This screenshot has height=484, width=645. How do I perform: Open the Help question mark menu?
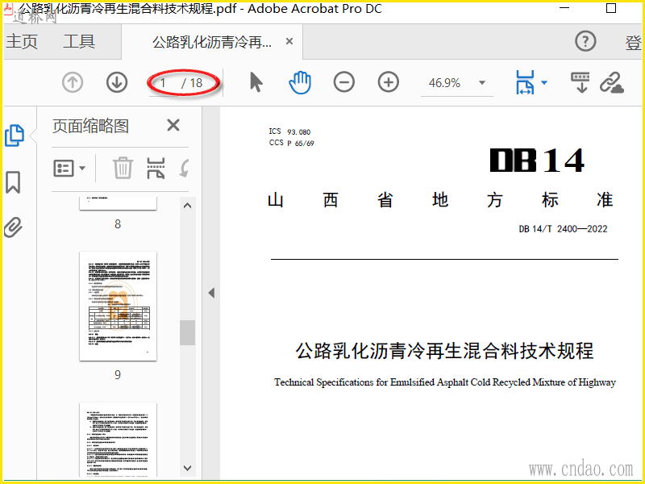(585, 41)
